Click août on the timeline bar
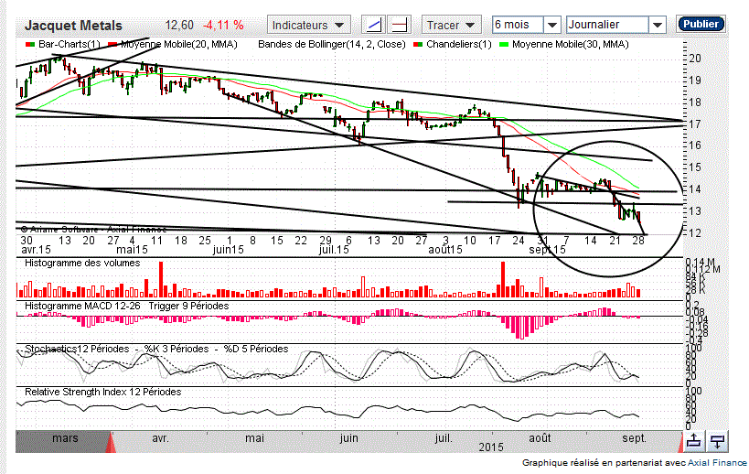Screen dimensions: 749x474 pyautogui.click(x=540, y=438)
